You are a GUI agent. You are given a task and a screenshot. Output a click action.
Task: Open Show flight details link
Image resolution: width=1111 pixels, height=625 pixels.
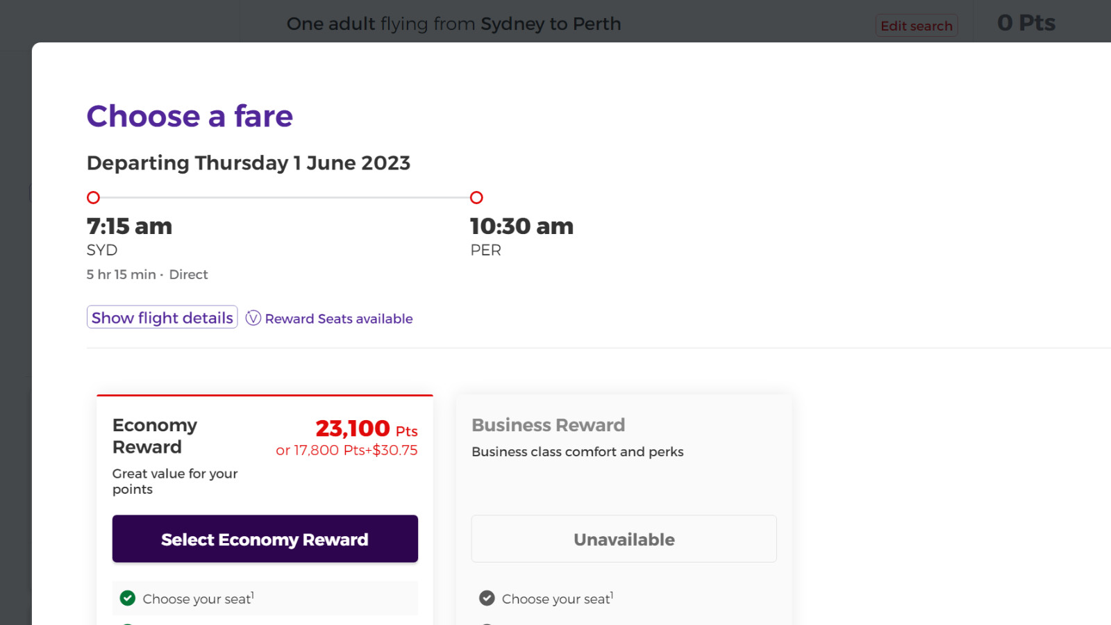162,317
